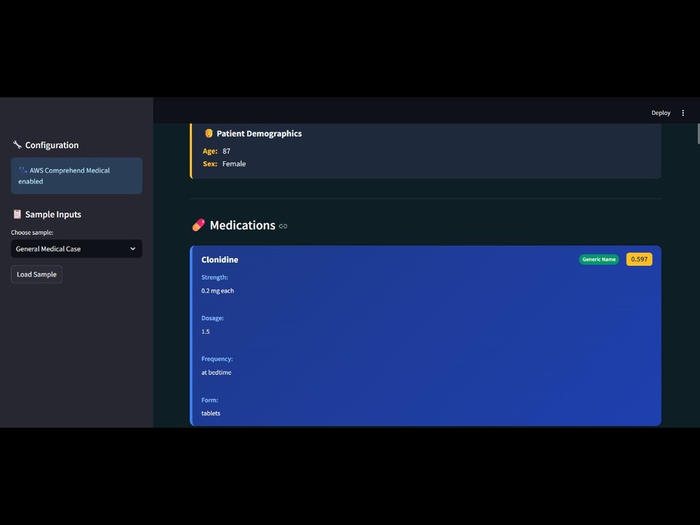
Task: Click the Medications heading anchor link icon
Action: point(283,226)
